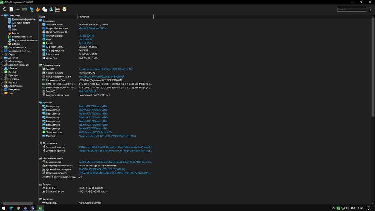Viewport: 375px width, 211px height.
Task: Click the report wizard computers toolbar icon
Action: [x=45, y=9]
